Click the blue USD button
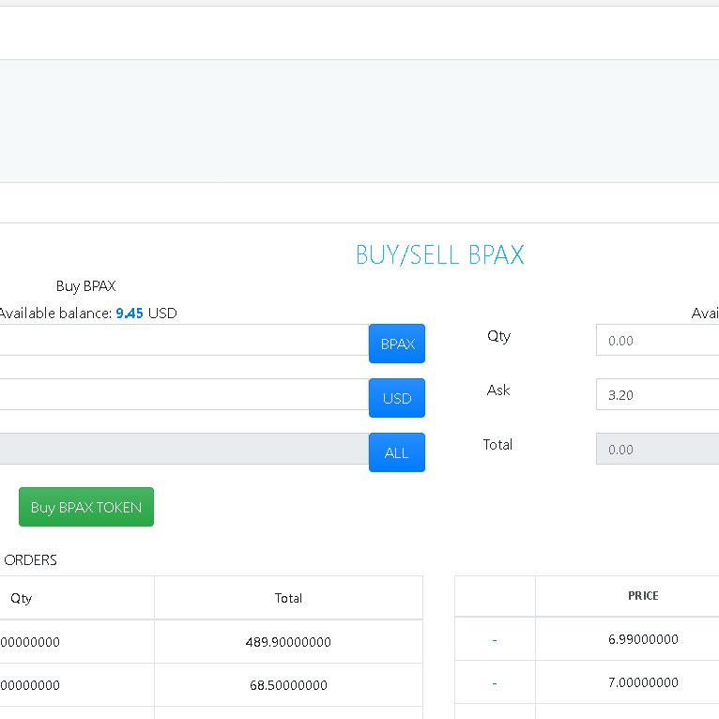 coord(397,398)
